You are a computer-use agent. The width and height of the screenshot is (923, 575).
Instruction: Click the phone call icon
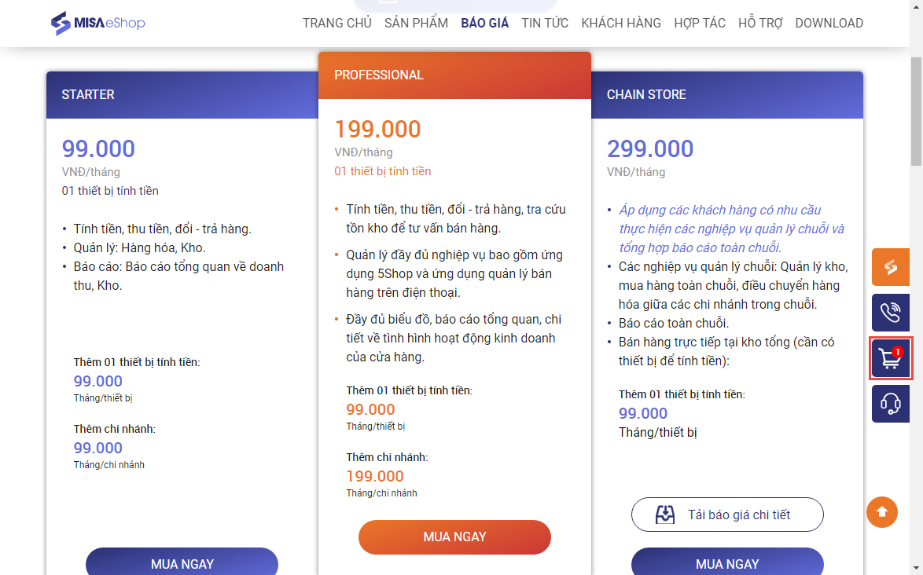pyautogui.click(x=890, y=313)
